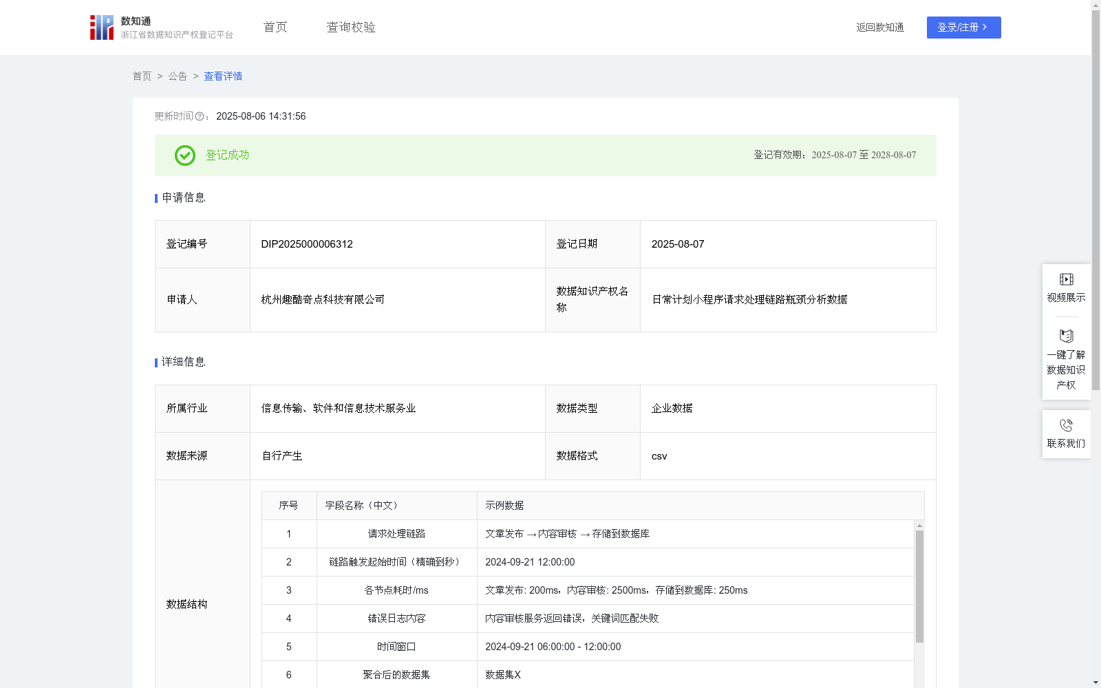Click 查看详情 in the breadcrumb

tap(223, 76)
